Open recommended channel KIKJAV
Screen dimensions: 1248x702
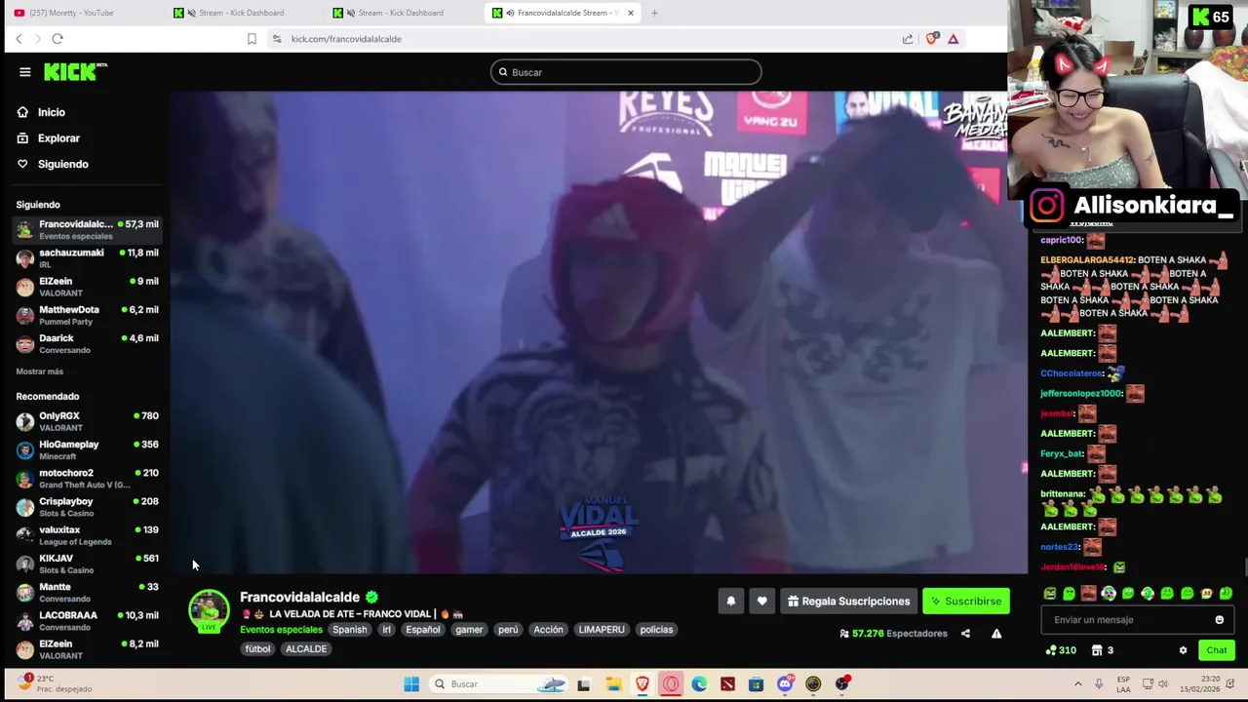click(87, 564)
